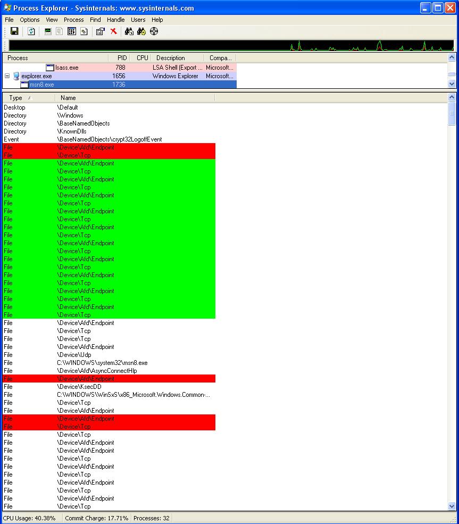The height and width of the screenshot is (524, 459).
Task: Click the Commit Charge status bar entry
Action: coord(97,518)
